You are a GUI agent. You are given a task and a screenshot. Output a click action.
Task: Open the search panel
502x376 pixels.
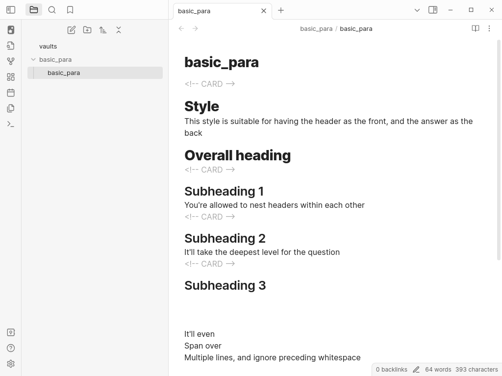[x=52, y=10]
